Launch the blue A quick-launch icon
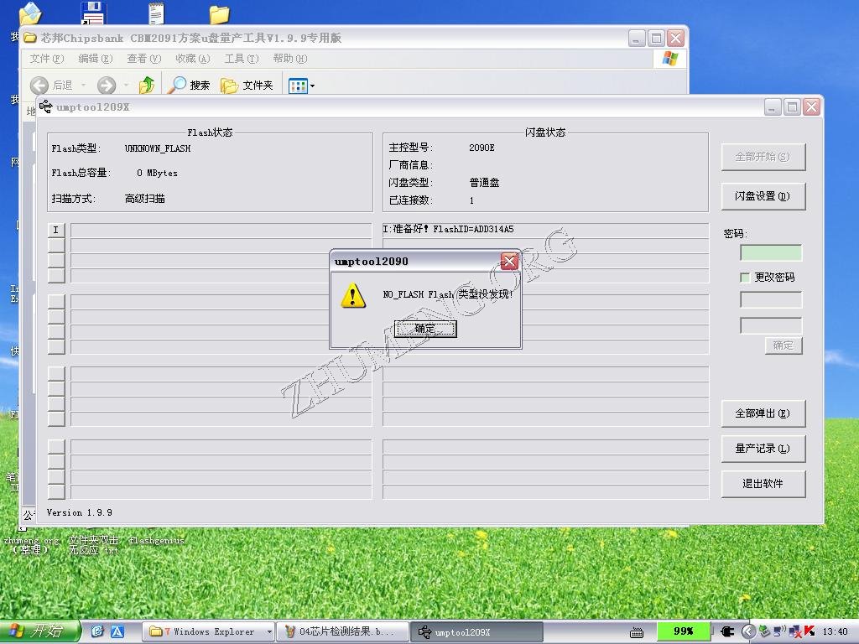Screen dimensions: 859x644 tap(117, 631)
